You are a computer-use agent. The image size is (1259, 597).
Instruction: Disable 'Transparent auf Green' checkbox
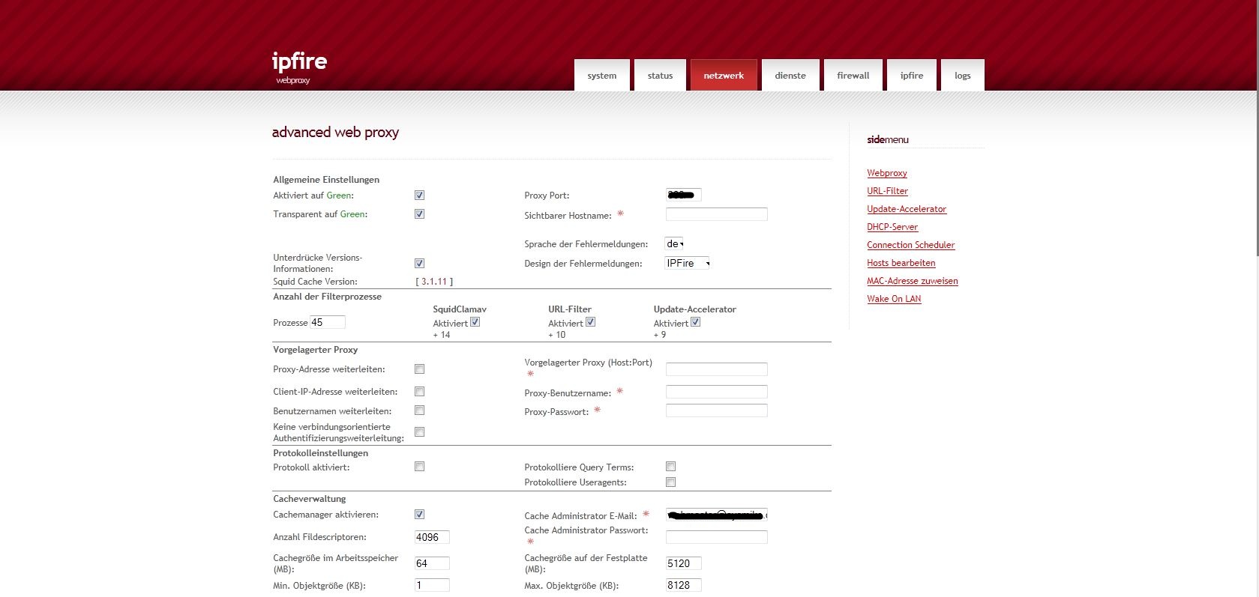tap(419, 214)
